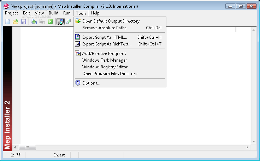Image resolution: width=260 pixels, height=161 pixels.
Task: Click the greyed-out stop build icon
Action: 42,21
